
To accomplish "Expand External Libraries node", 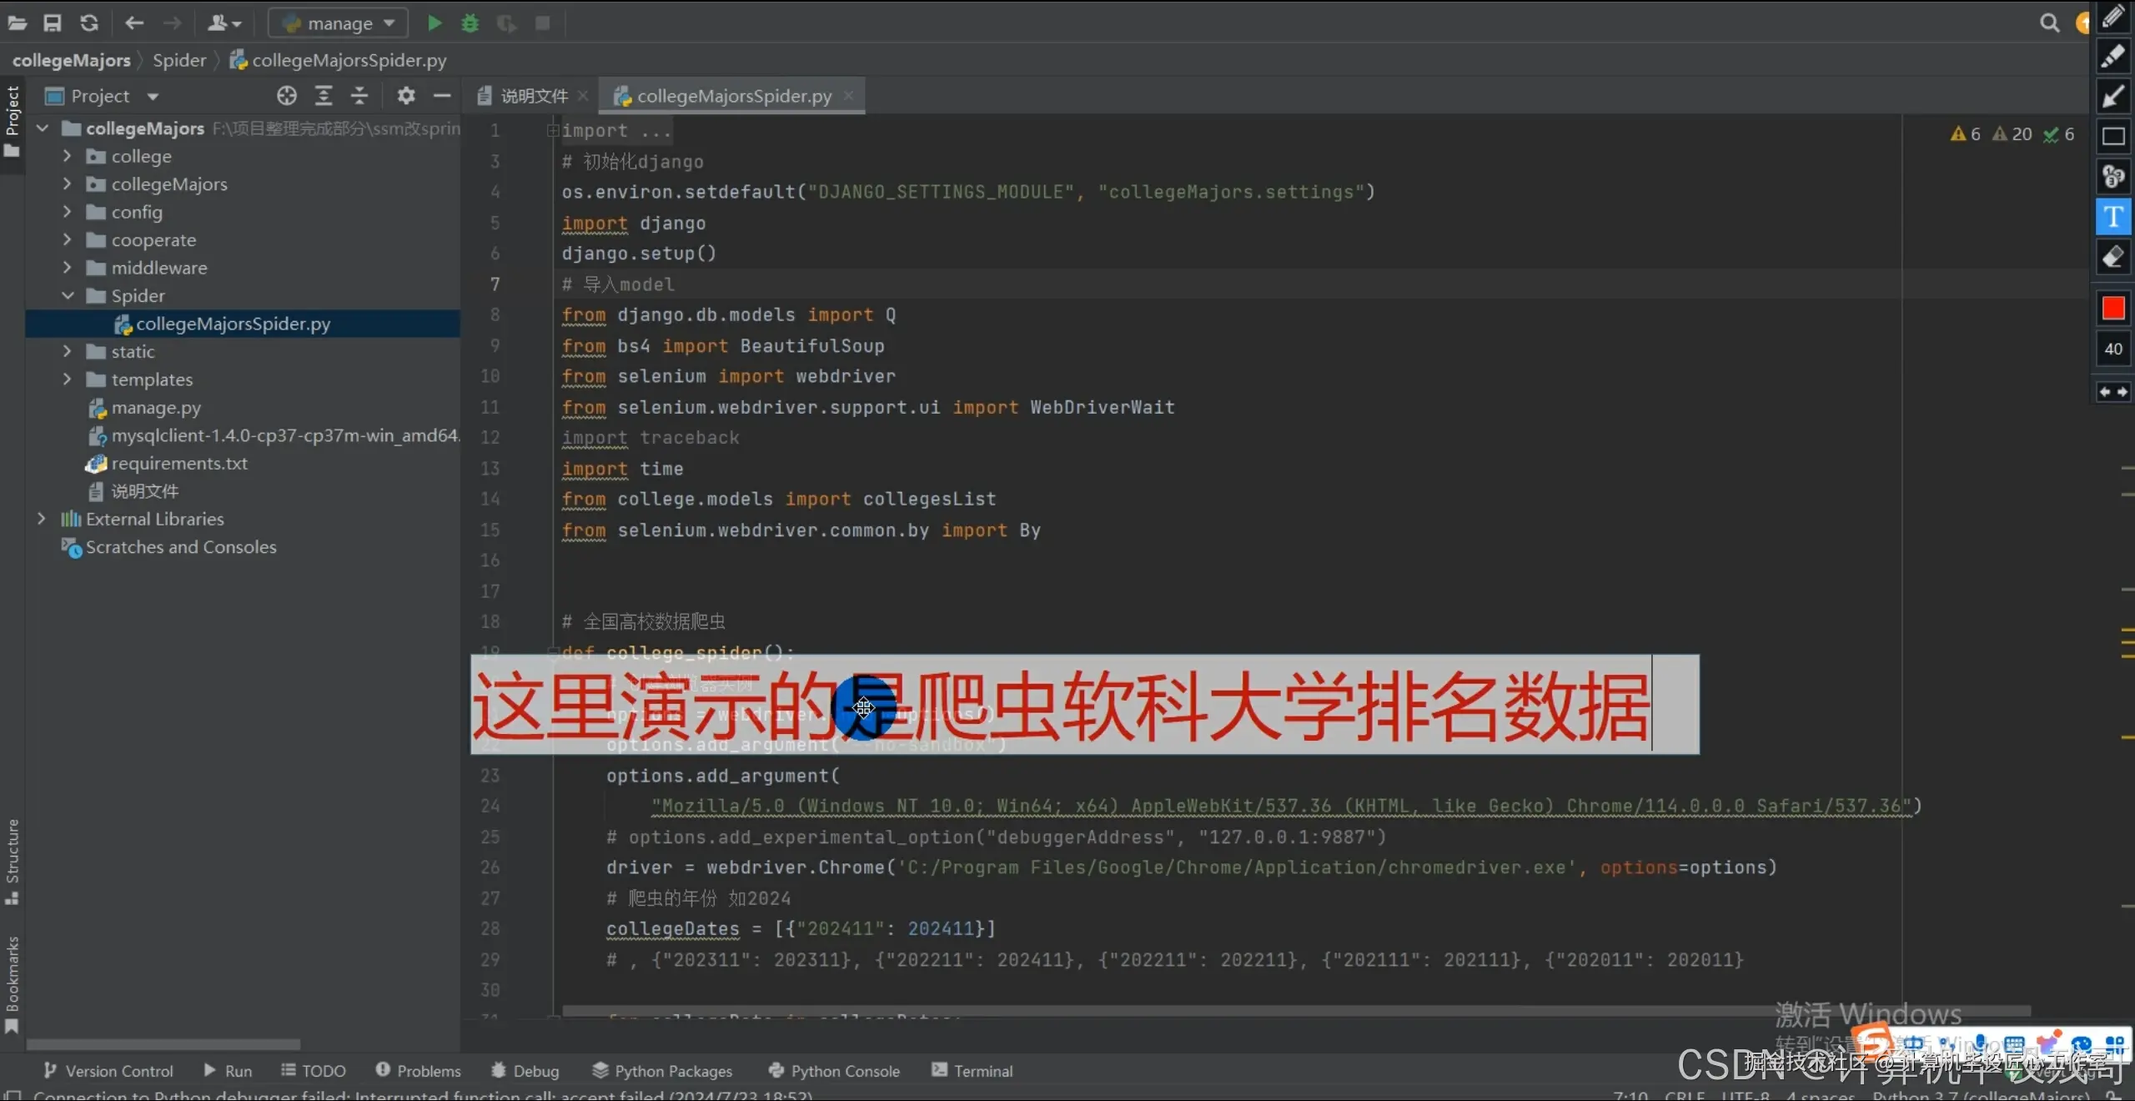I will point(41,519).
